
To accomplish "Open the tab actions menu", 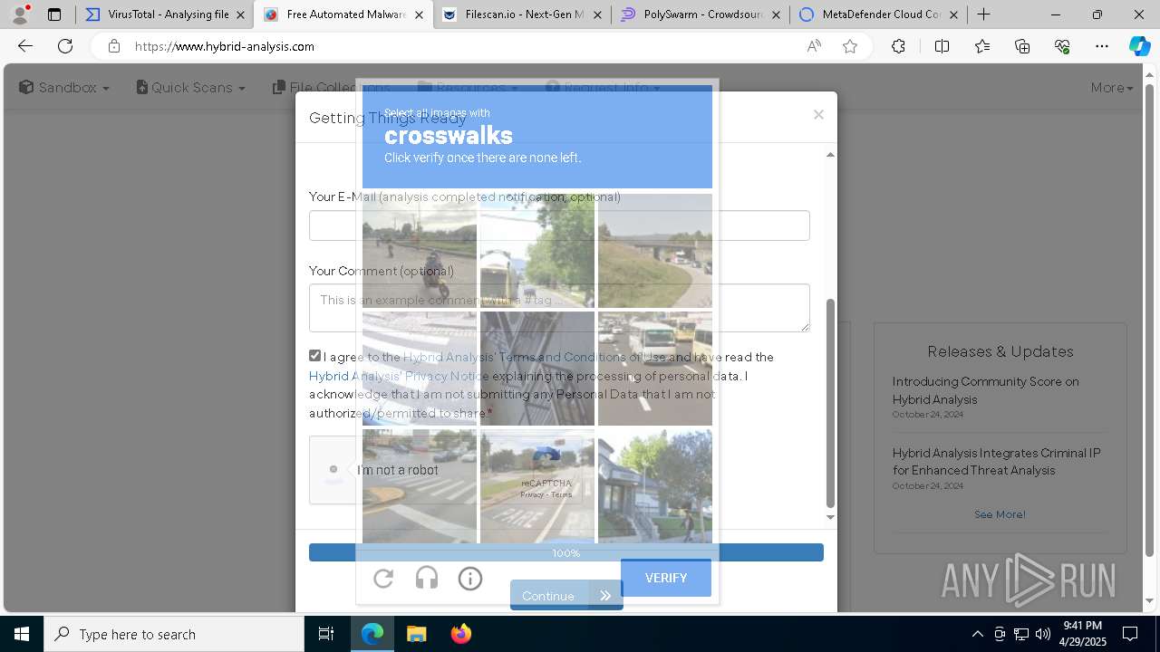I will pos(54,14).
